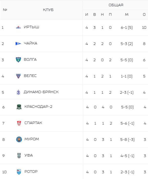
Task: Click the Уфа club badge
Action: click(x=19, y=155)
